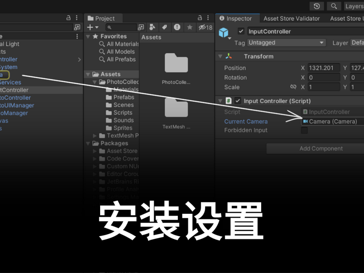Expand the ntroller item's child arrow in Hierarchy
The width and height of the screenshot is (364, 273).
point(79,60)
